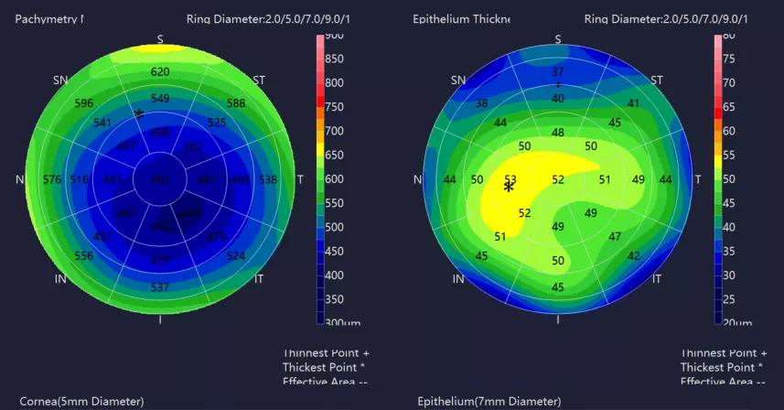Click the 620 value in pachymetry map
784x410 pixels.
(x=160, y=72)
